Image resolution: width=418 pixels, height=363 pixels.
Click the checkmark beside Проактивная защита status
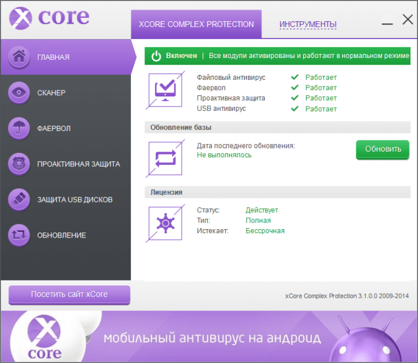[x=295, y=98]
